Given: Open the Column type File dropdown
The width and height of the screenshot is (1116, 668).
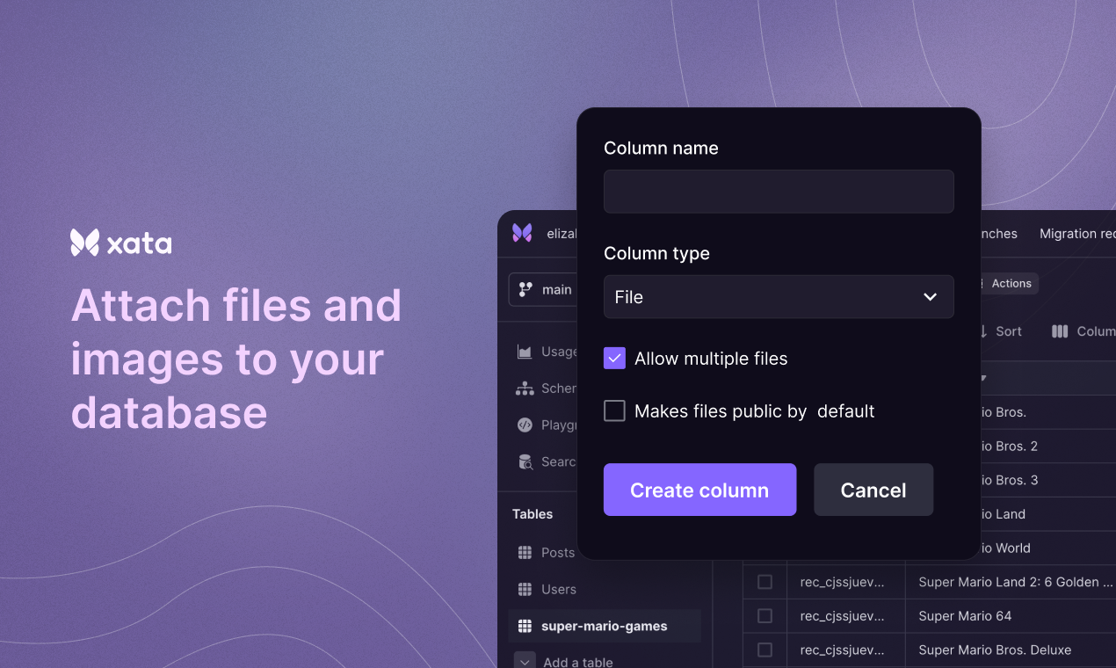Looking at the screenshot, I should [x=779, y=297].
